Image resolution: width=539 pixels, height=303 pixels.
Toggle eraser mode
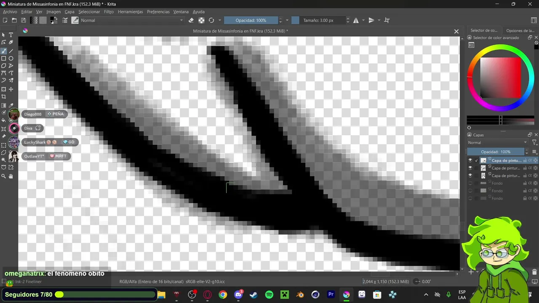191,20
